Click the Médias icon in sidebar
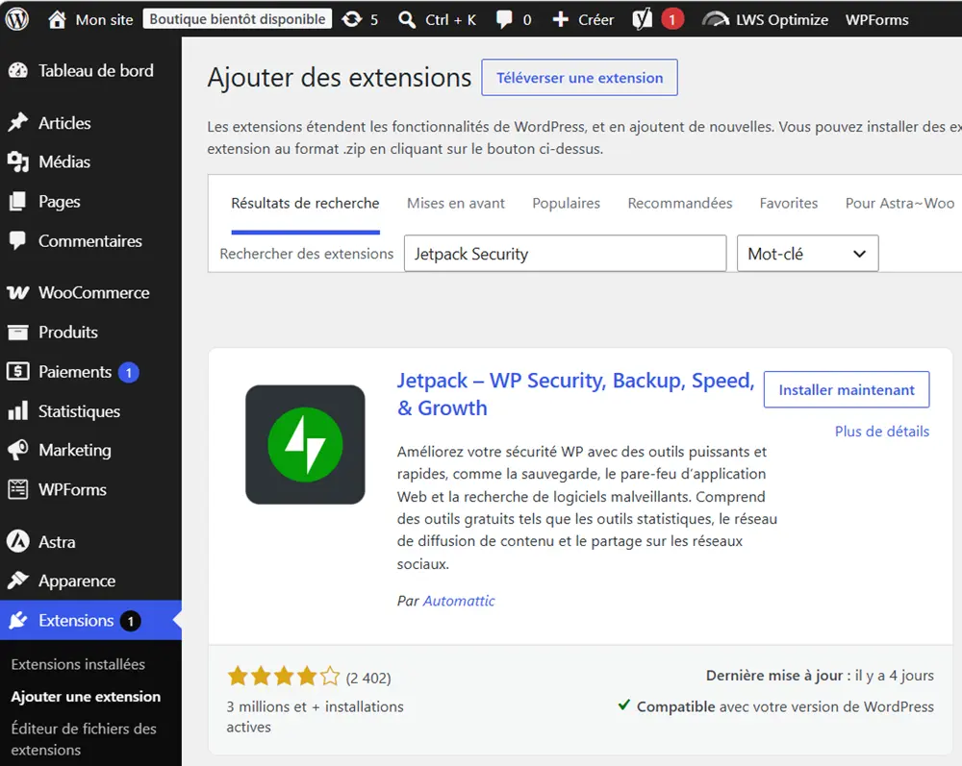Viewport: 962px width, 766px height. point(17,161)
